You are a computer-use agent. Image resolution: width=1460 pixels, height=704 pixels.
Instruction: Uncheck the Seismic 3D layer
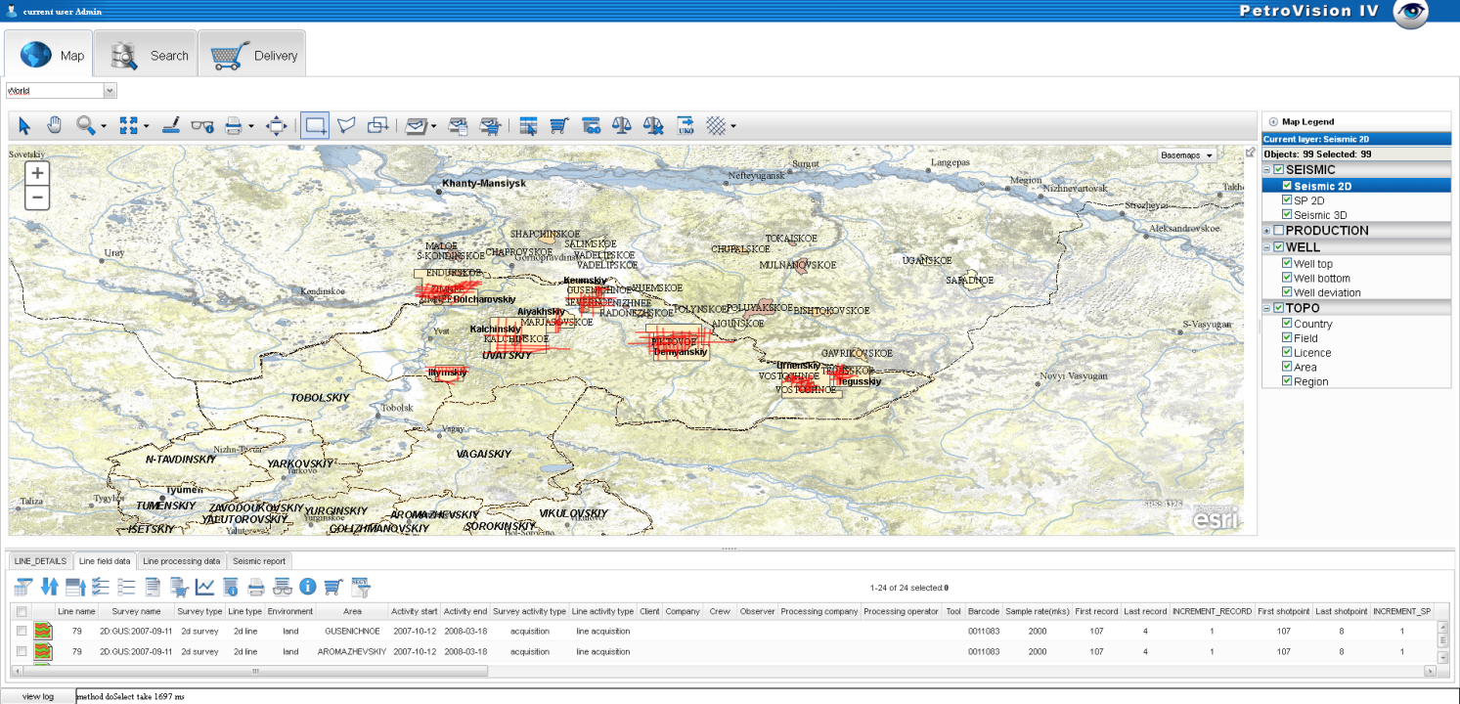pos(1287,214)
